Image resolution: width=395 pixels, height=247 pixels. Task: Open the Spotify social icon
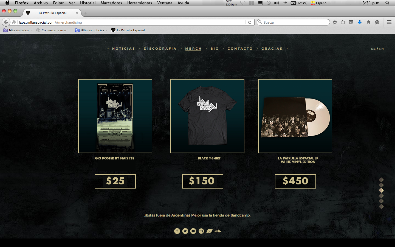[x=201, y=231]
